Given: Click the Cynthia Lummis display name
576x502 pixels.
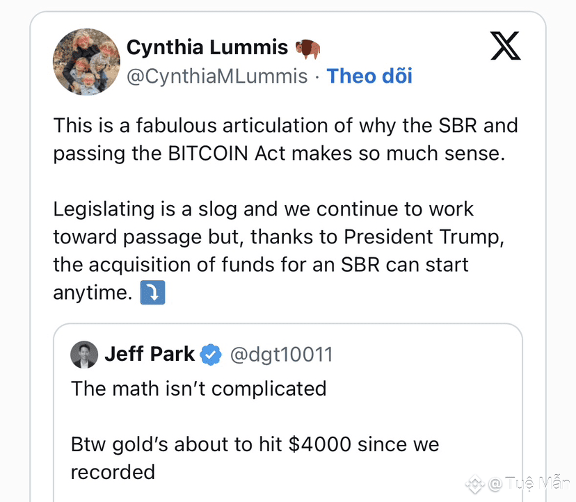Looking at the screenshot, I should [207, 47].
